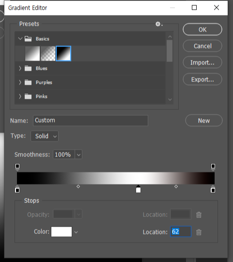This screenshot has height=262, width=233.
Task: Click the presets list scroll up arrow
Action: [x=170, y=37]
